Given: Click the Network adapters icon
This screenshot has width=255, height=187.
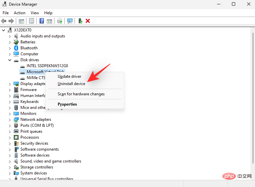Looking at the screenshot, I should coord(16,119).
